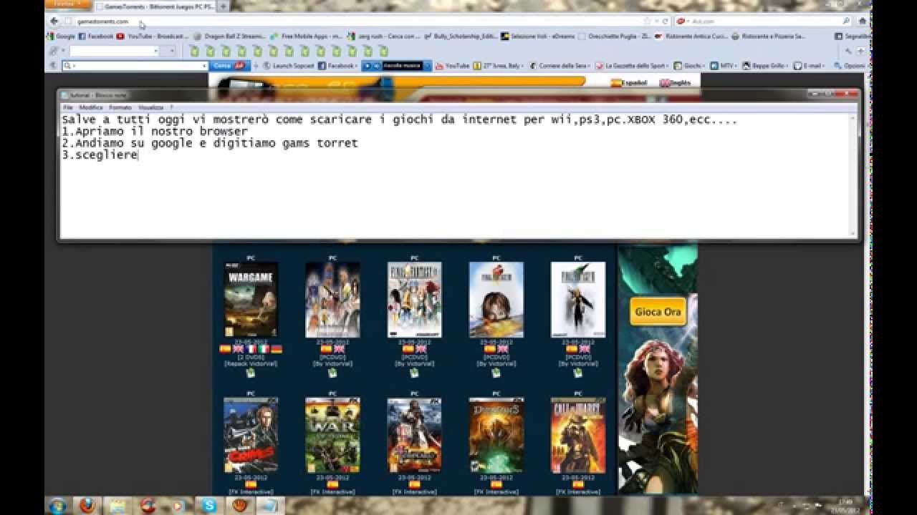The height and width of the screenshot is (515, 917).
Task: Click the Gioca Ora ad button
Action: click(657, 312)
